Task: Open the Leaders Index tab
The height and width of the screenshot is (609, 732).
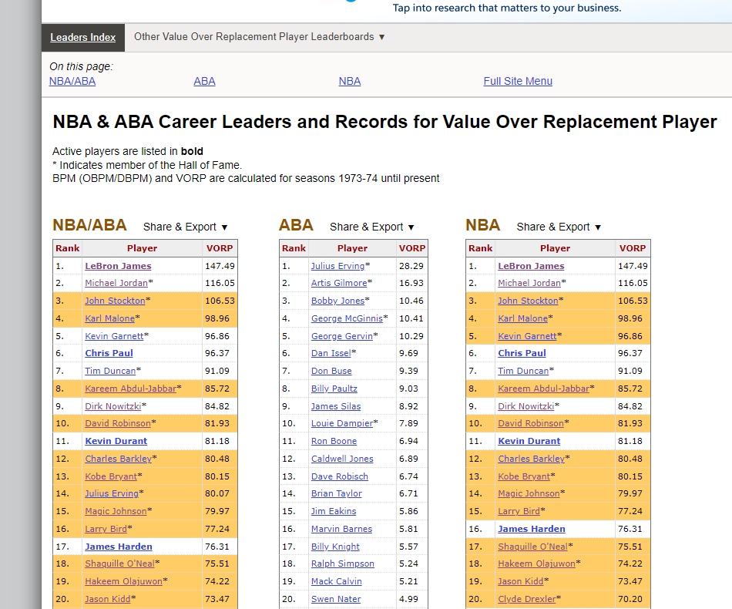Action: click(x=83, y=37)
